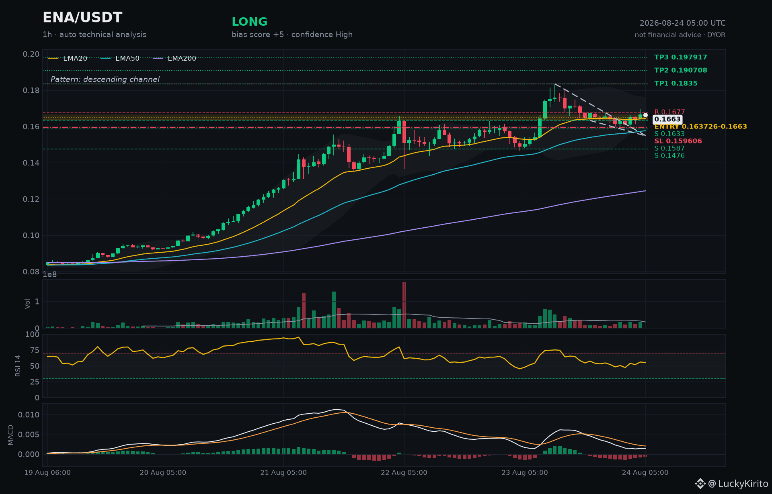Select the "Pattern: descending channel" annotation
Screen dimensions: 772x494
tap(105, 80)
